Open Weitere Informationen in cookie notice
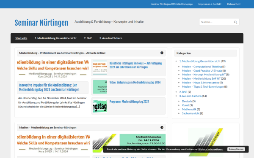Screen dimensions: 254x158 (210, 149)
